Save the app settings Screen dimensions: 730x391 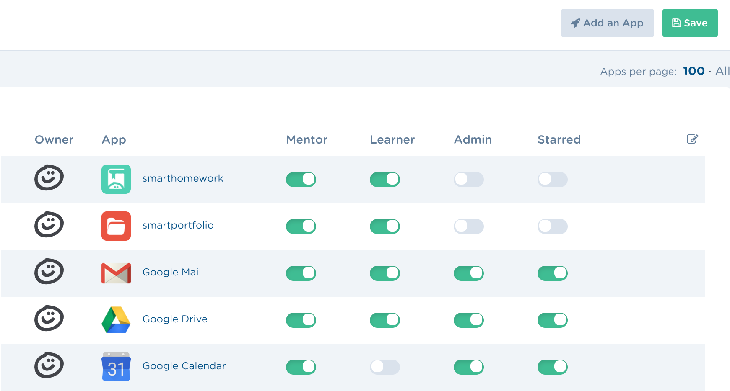690,23
